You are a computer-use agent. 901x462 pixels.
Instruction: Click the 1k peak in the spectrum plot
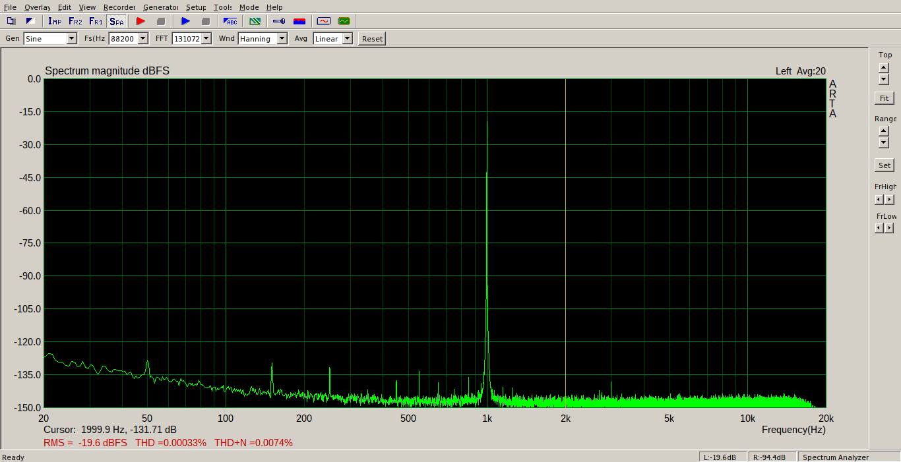point(487,123)
